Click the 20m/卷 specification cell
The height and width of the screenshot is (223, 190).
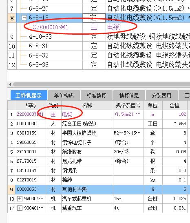128,152
